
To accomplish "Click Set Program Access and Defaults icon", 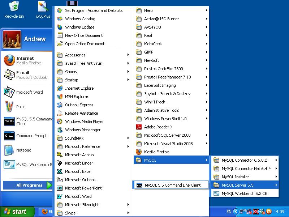I will click(x=60, y=10).
